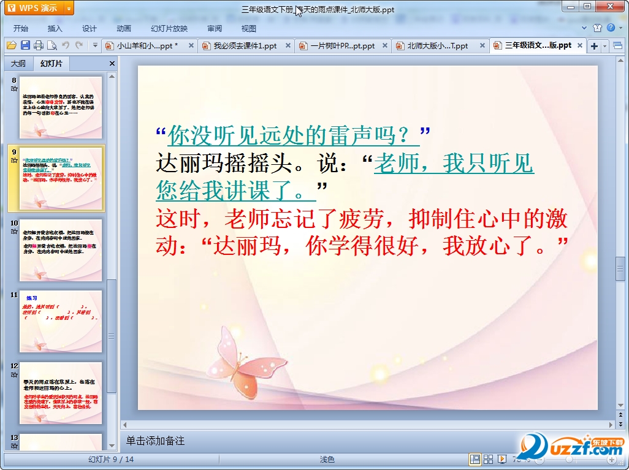
Task: Save the presentation with the floppy disk icon
Action: 25,45
